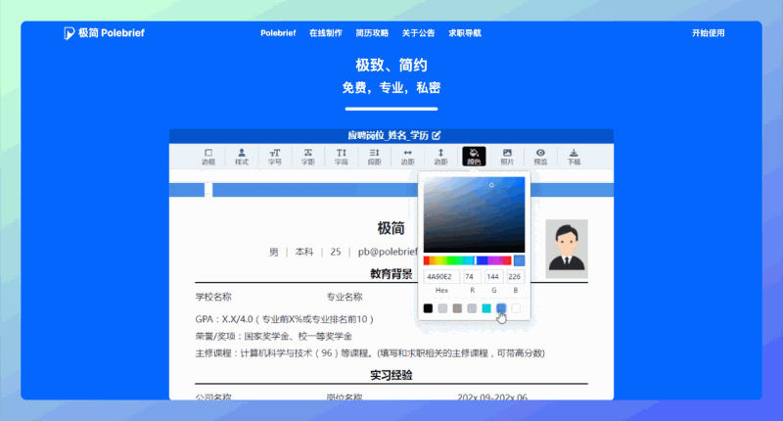This screenshot has width=783, height=421.
Task: Click the R value field 74
Action: [472, 277]
